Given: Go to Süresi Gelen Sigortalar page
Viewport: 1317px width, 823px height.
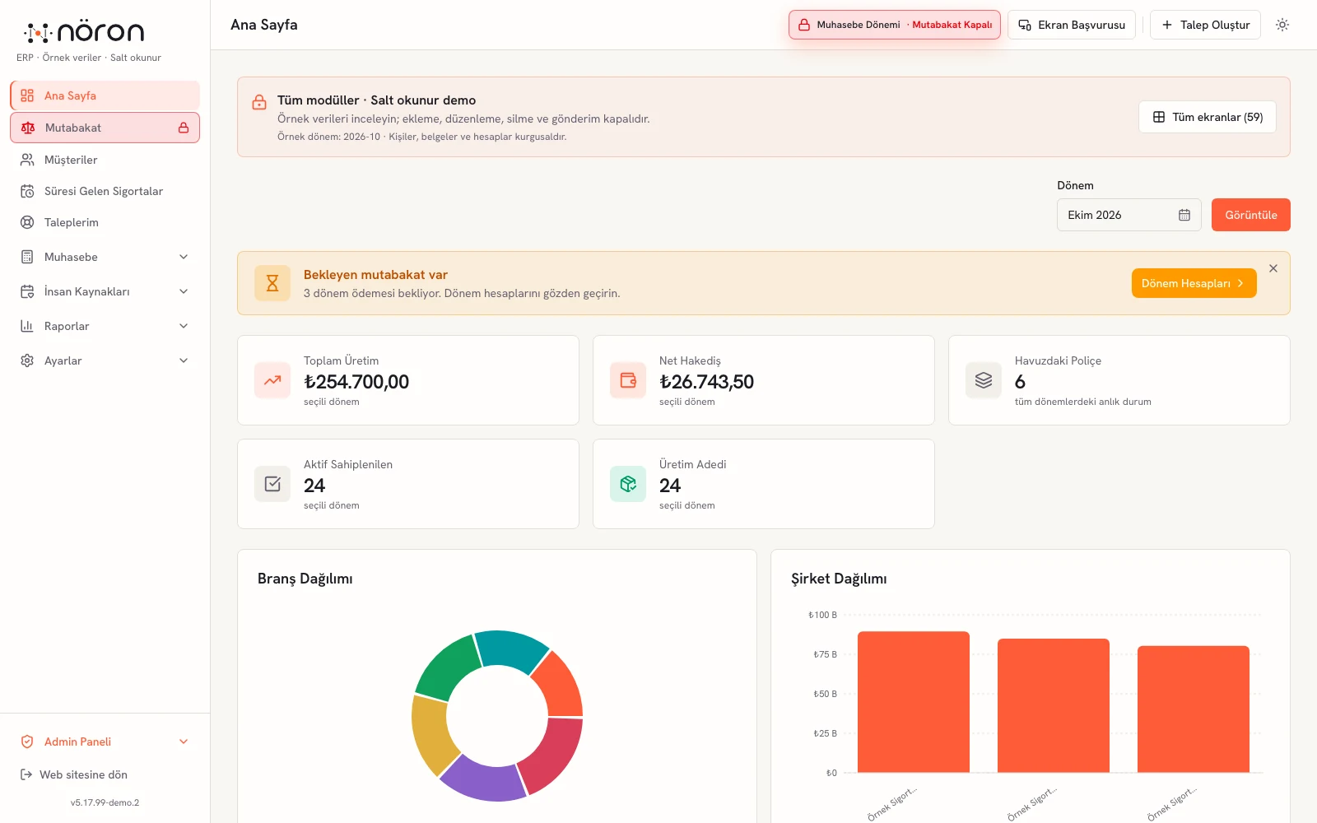Looking at the screenshot, I should [105, 191].
